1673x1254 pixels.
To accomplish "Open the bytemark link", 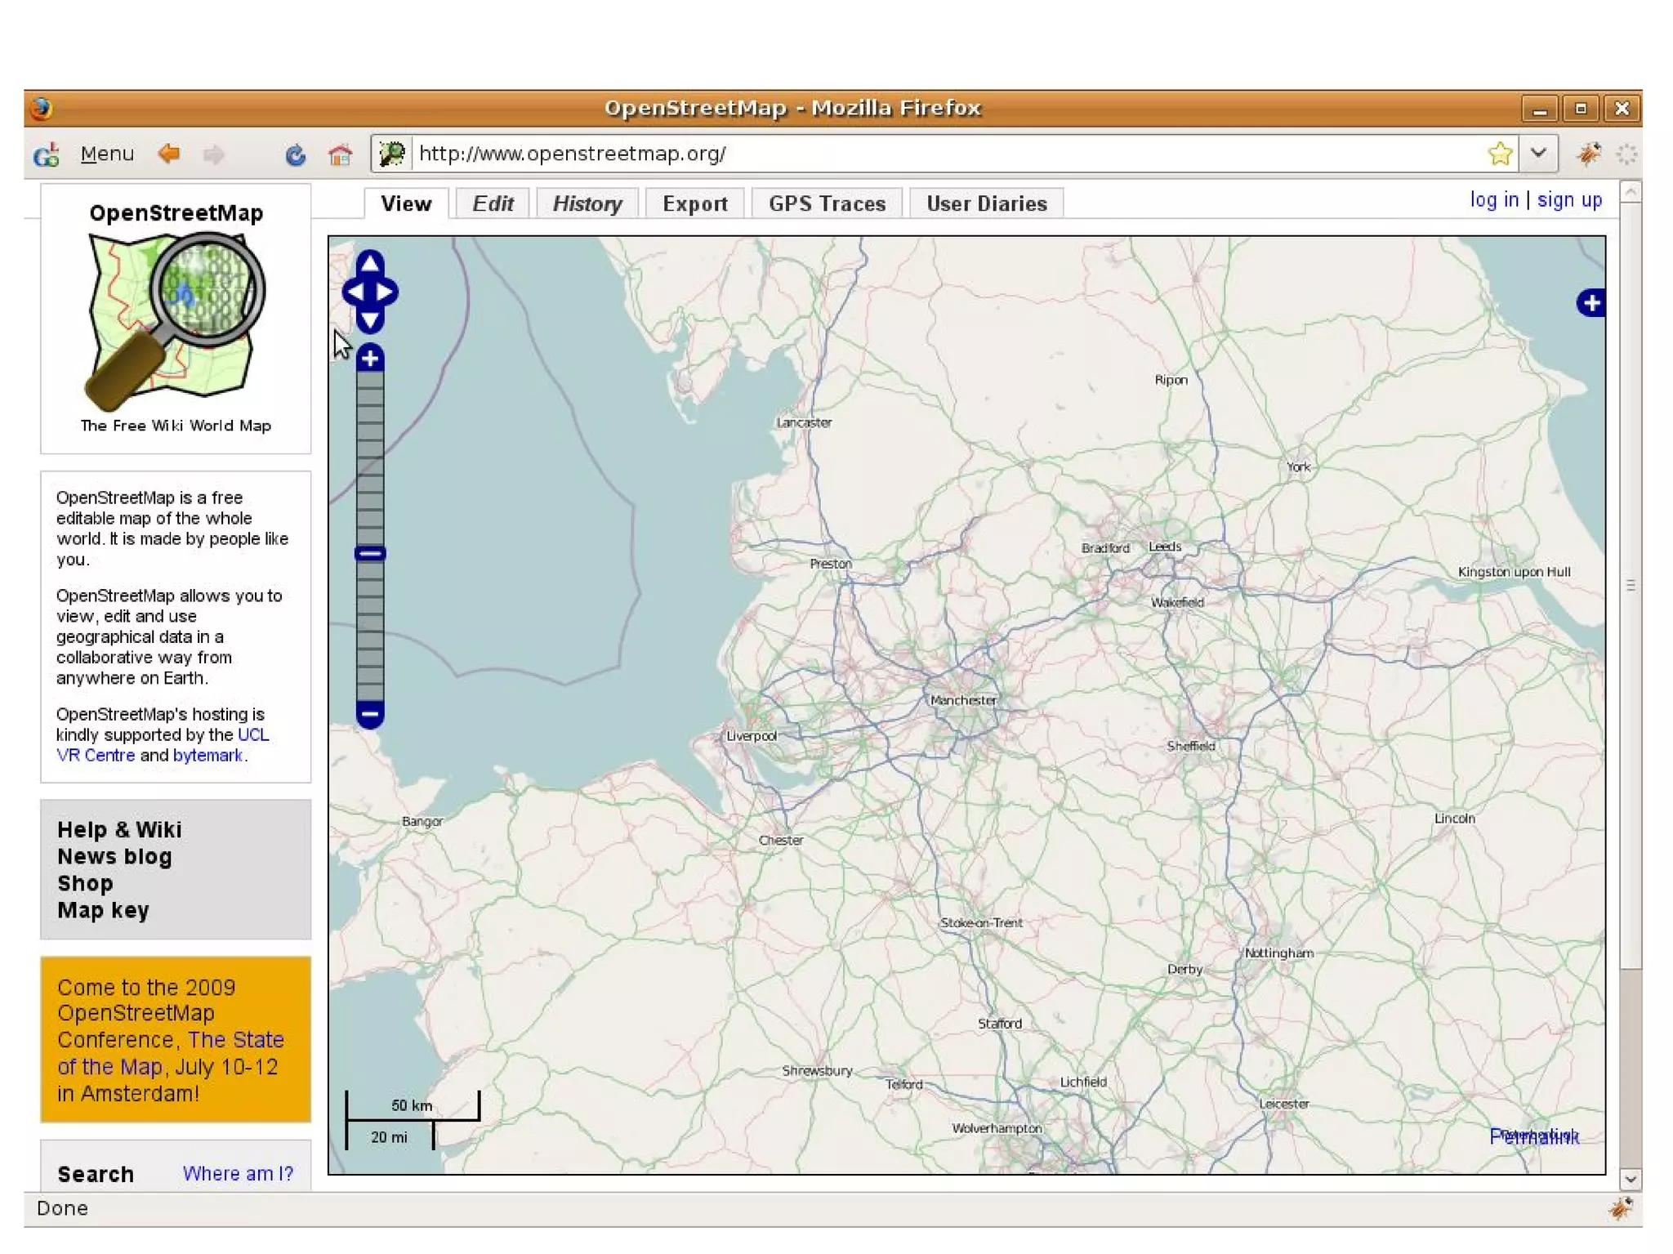I will pos(207,756).
